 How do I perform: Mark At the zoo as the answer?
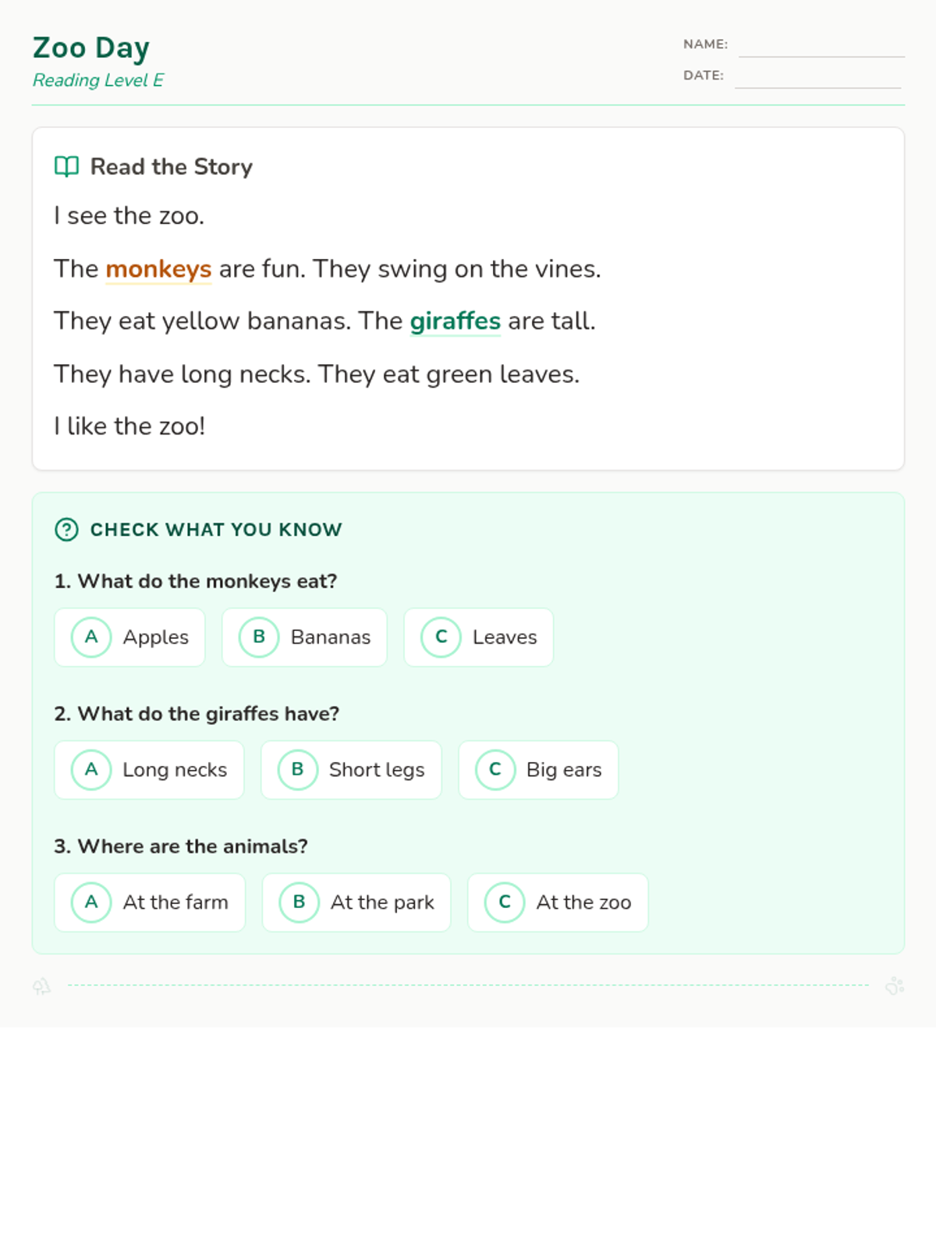click(x=558, y=902)
